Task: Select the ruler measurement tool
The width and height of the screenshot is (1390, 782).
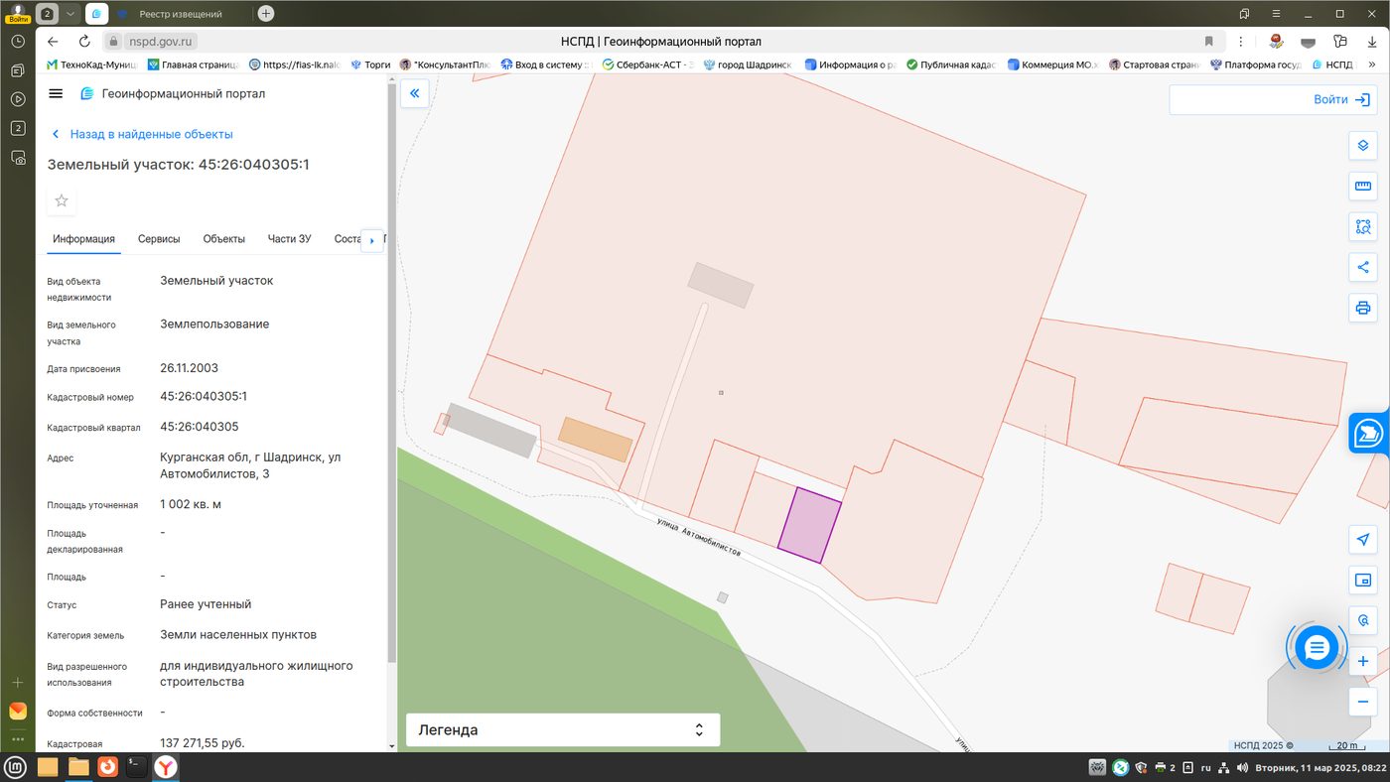Action: 1363,186
